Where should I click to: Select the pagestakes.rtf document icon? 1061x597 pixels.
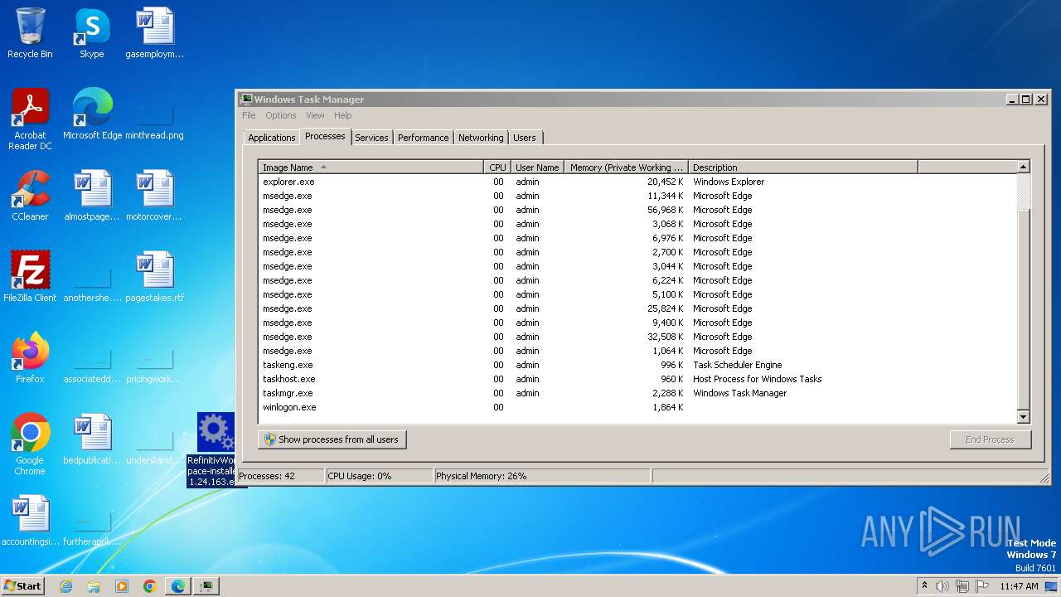154,277
